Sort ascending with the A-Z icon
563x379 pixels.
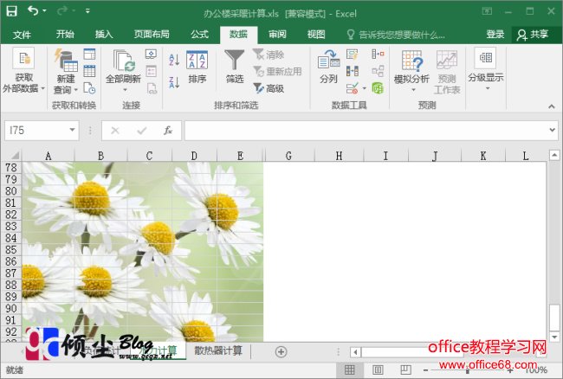click(x=173, y=59)
